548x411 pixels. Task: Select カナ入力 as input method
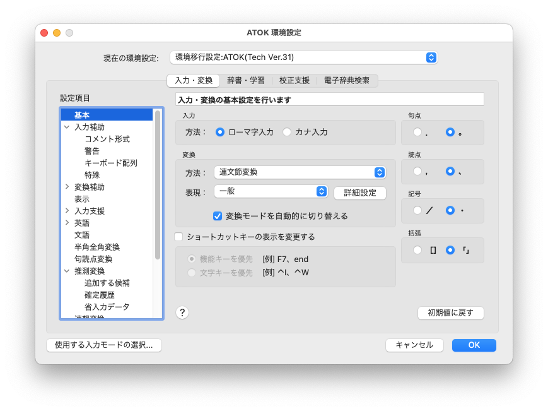pyautogui.click(x=287, y=132)
